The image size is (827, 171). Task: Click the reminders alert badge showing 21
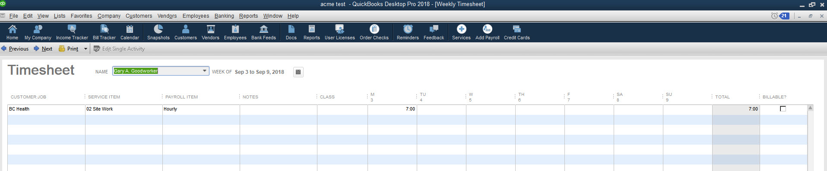click(784, 16)
